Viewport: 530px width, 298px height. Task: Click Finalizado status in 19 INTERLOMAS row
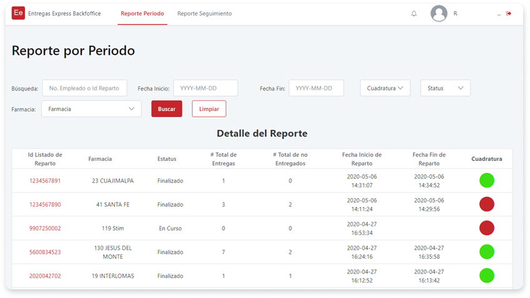pyautogui.click(x=171, y=276)
